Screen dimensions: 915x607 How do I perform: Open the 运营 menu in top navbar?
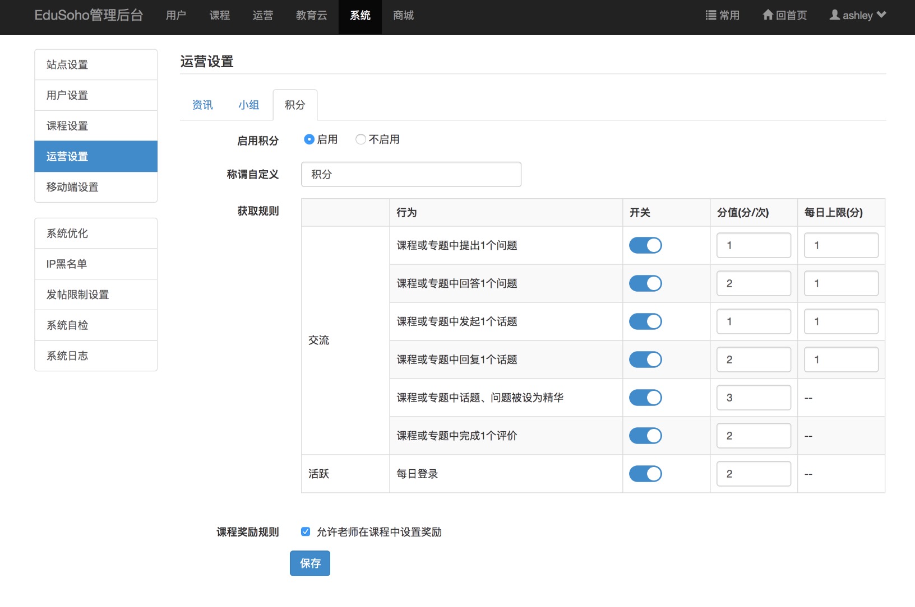click(x=263, y=16)
